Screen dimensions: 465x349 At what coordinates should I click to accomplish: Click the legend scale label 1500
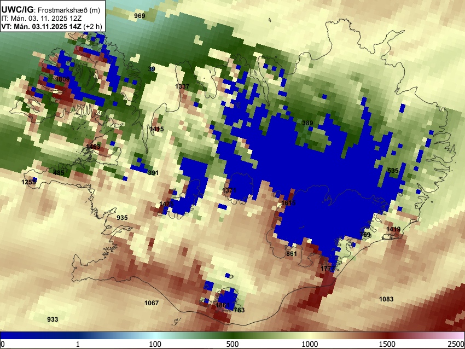tap(387, 344)
